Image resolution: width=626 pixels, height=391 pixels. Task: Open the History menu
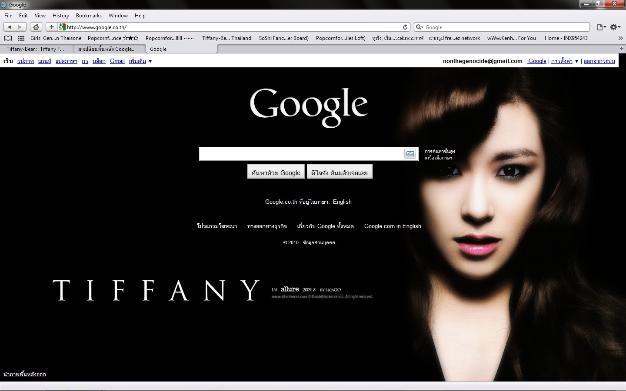61,16
